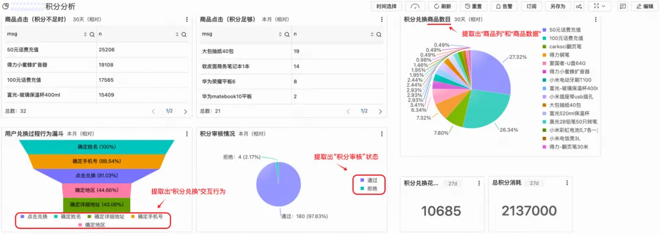
Task: Toggle 点击兑换 legend entry in funnel chart
Action: 34,217
